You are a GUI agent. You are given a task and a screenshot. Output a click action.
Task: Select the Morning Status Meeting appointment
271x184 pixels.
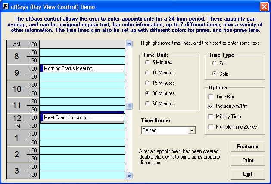82,68
